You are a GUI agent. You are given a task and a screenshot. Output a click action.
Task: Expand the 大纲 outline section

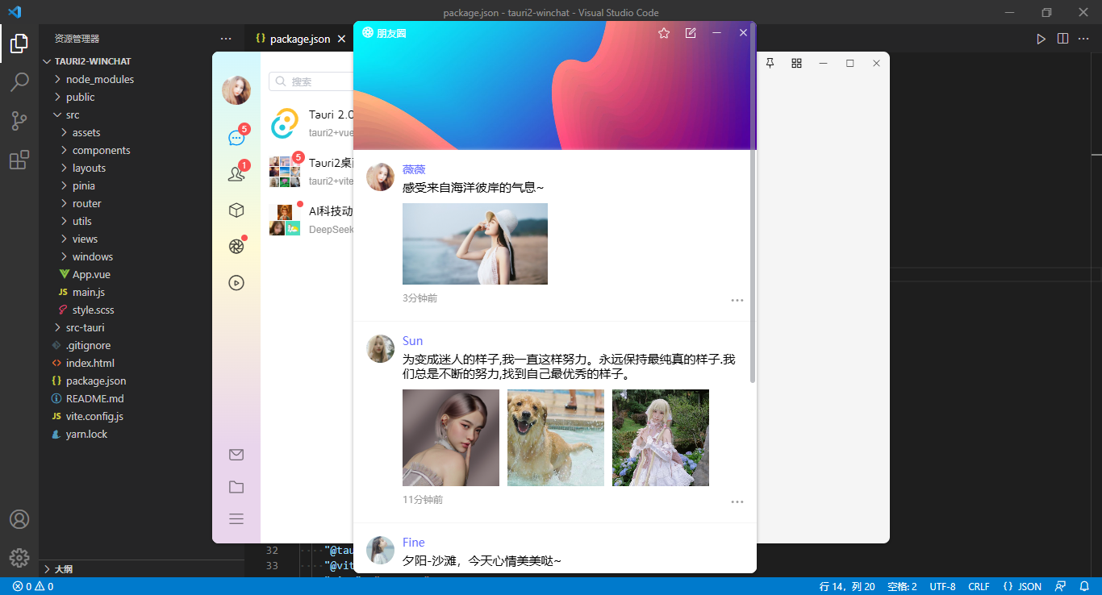(62, 568)
